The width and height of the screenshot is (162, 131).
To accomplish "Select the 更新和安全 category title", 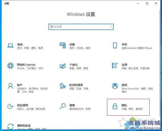I will (24, 126).
